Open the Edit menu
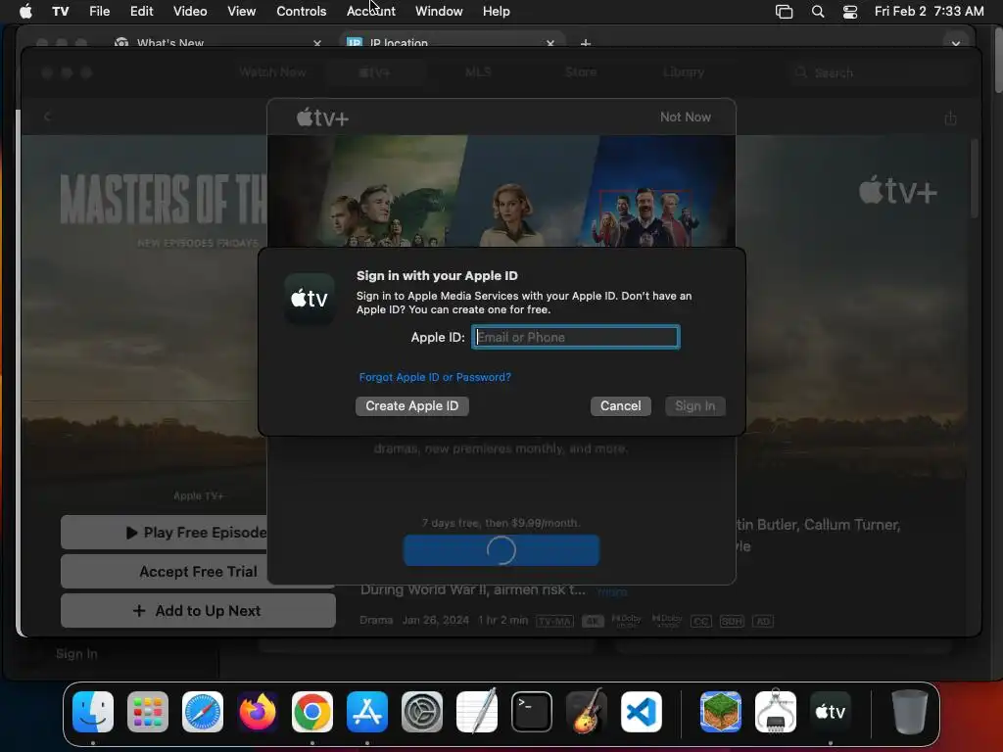Image resolution: width=1003 pixels, height=752 pixels. tap(141, 11)
